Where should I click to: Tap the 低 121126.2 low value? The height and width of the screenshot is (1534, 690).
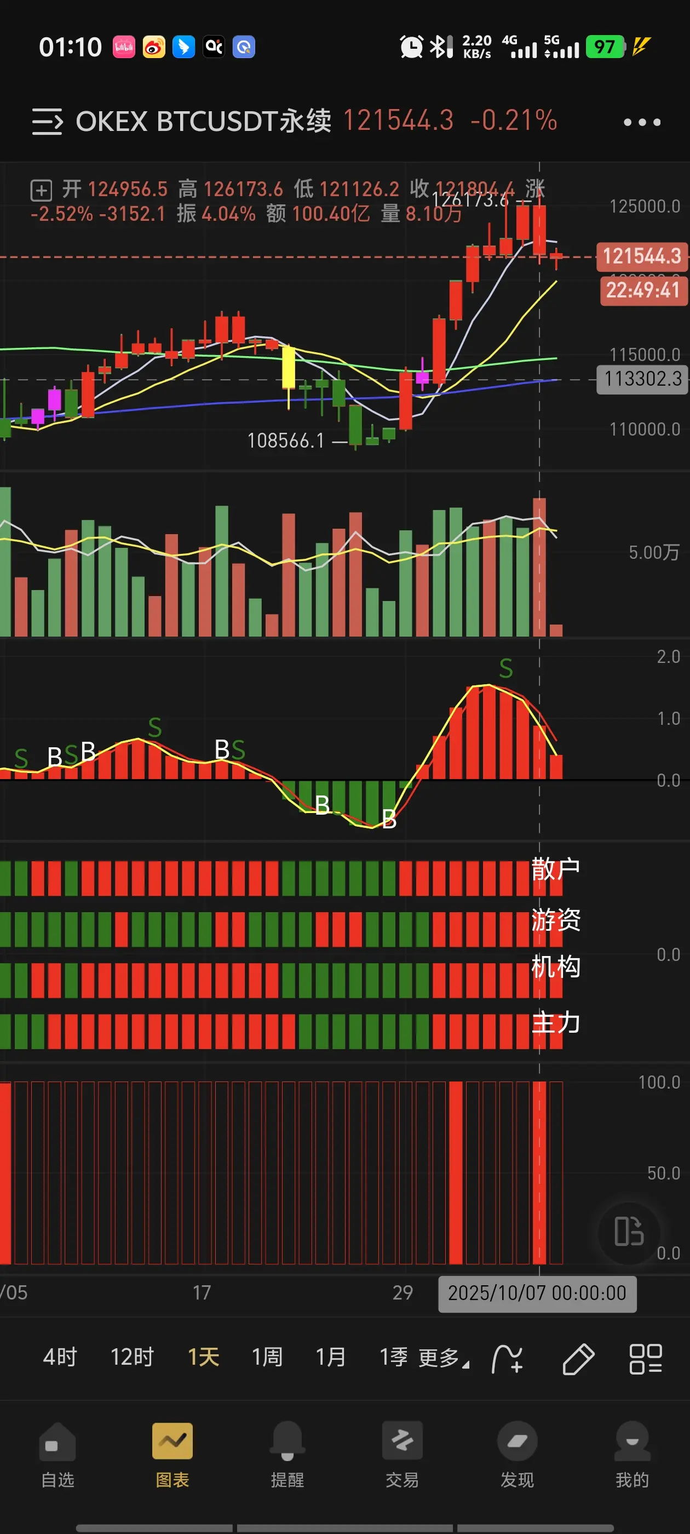[347, 190]
